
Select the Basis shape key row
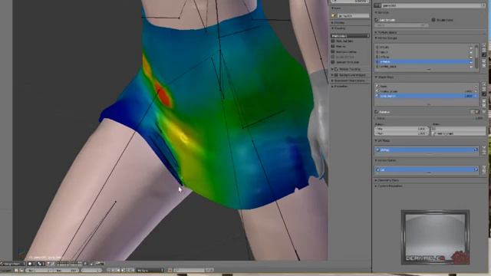427,86
